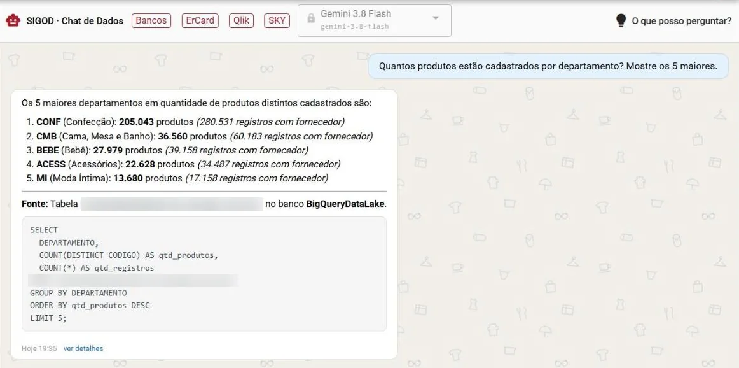Click the 'gemini-3.8-flash' model ID text
This screenshot has width=739, height=368.
355,27
